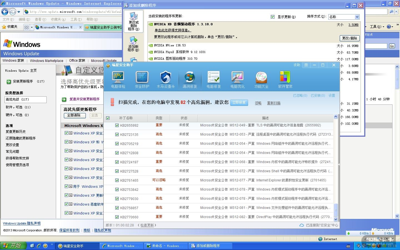Click the 忽略 link

pos(258,103)
